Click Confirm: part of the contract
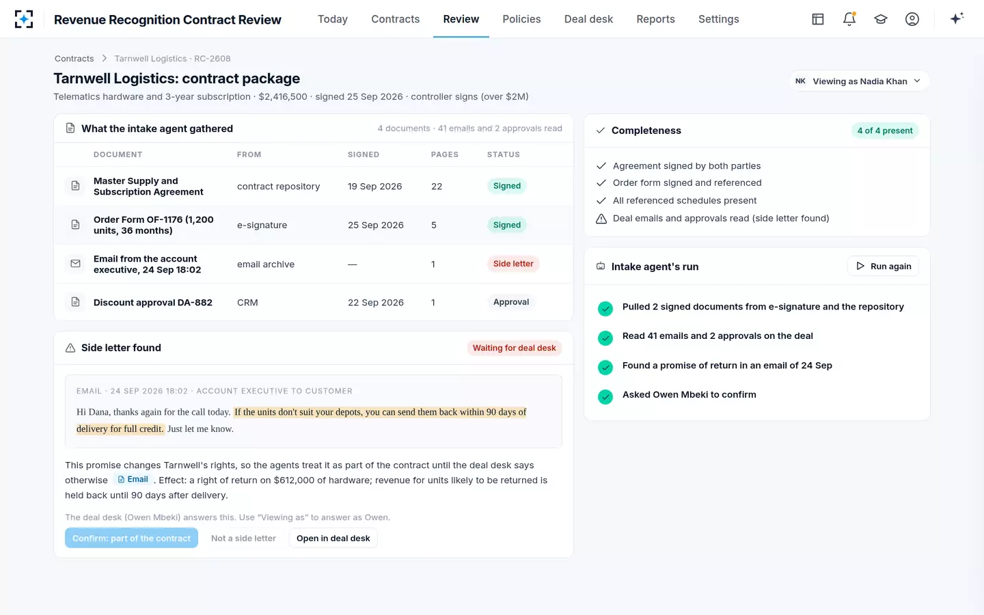Viewport: 984px width, 615px height. 131,538
